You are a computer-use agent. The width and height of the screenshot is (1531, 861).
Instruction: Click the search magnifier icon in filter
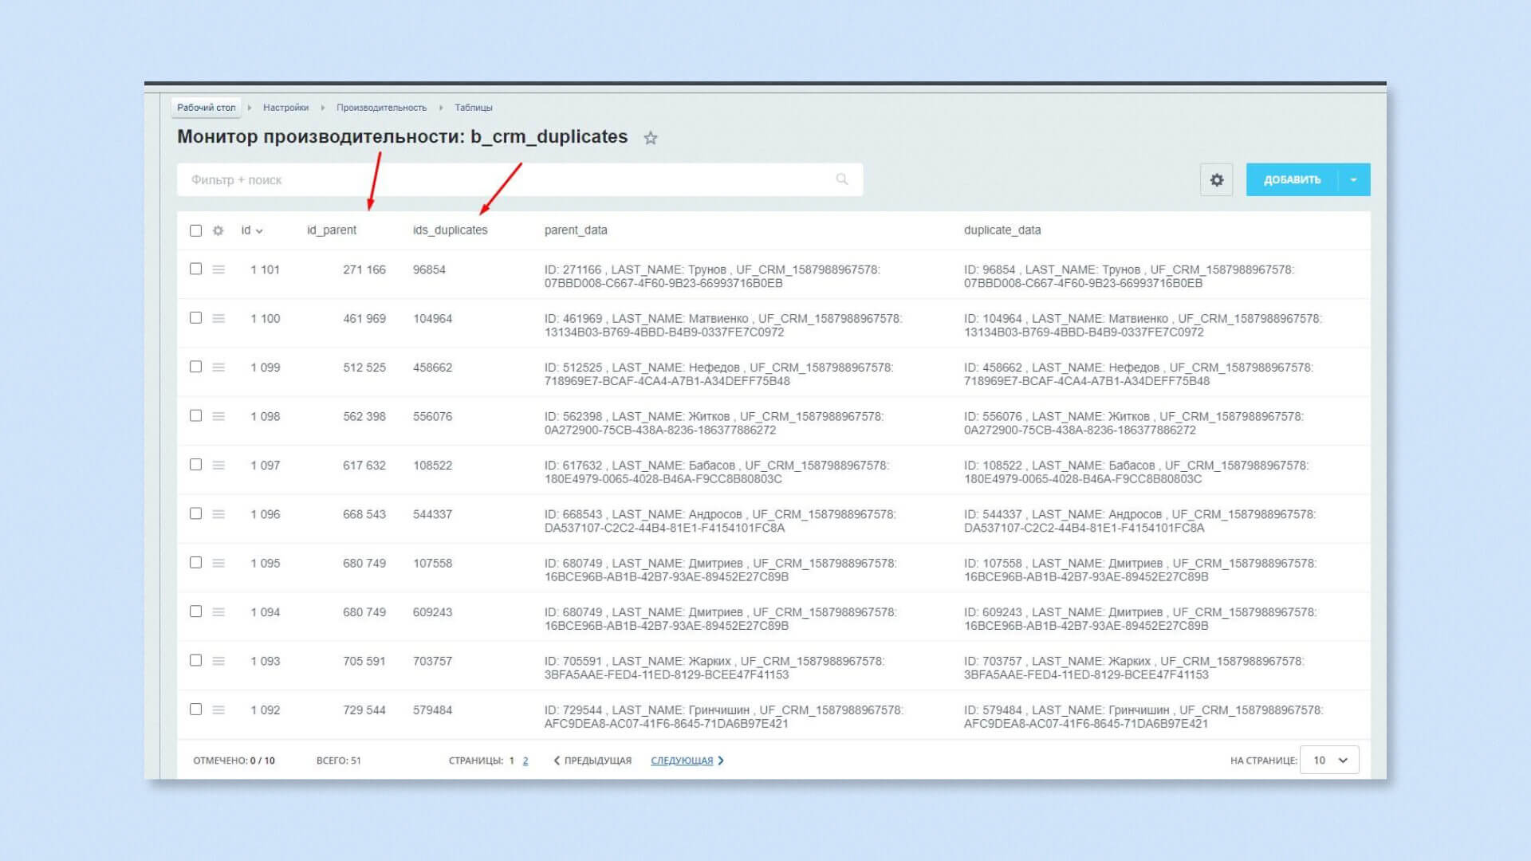pos(842,179)
